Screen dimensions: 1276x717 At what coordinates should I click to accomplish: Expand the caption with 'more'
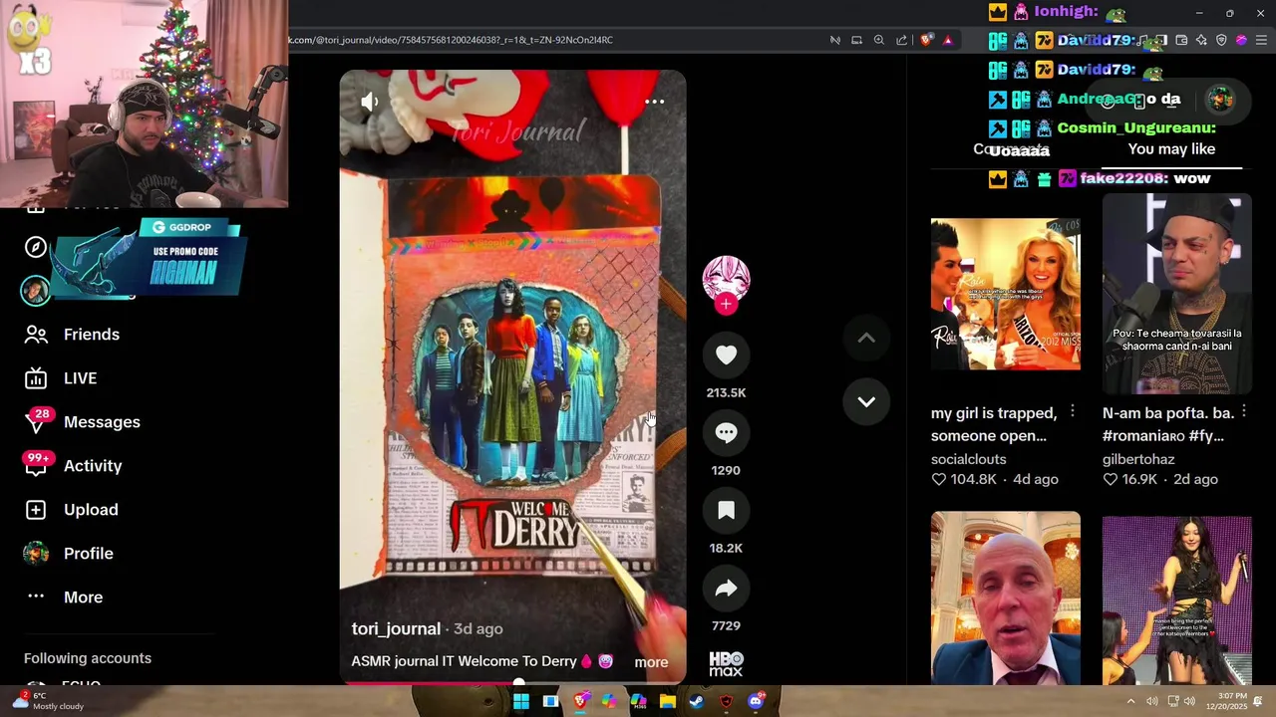point(651,662)
